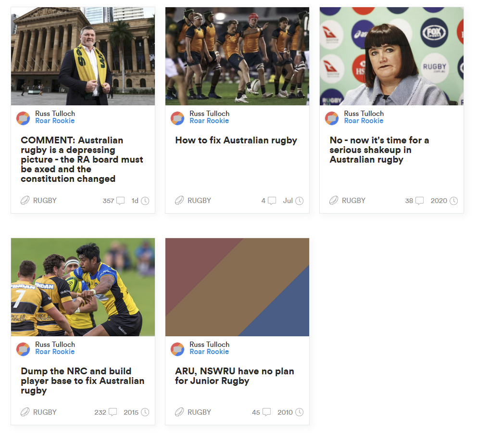
Task: Click clock icon next to Jul date
Action: coord(299,201)
